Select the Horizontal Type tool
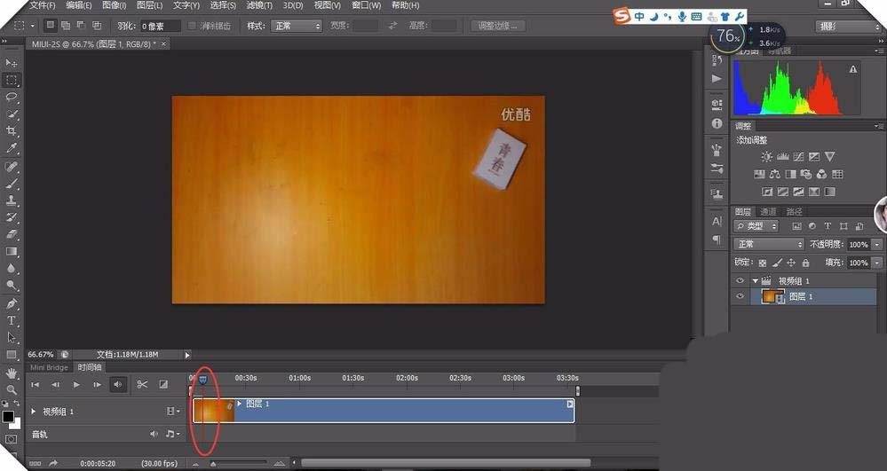Image resolution: width=887 pixels, height=471 pixels. coord(12,320)
